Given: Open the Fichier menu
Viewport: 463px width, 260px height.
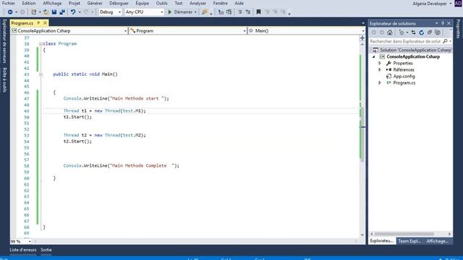Looking at the screenshot, I should coord(9,3).
